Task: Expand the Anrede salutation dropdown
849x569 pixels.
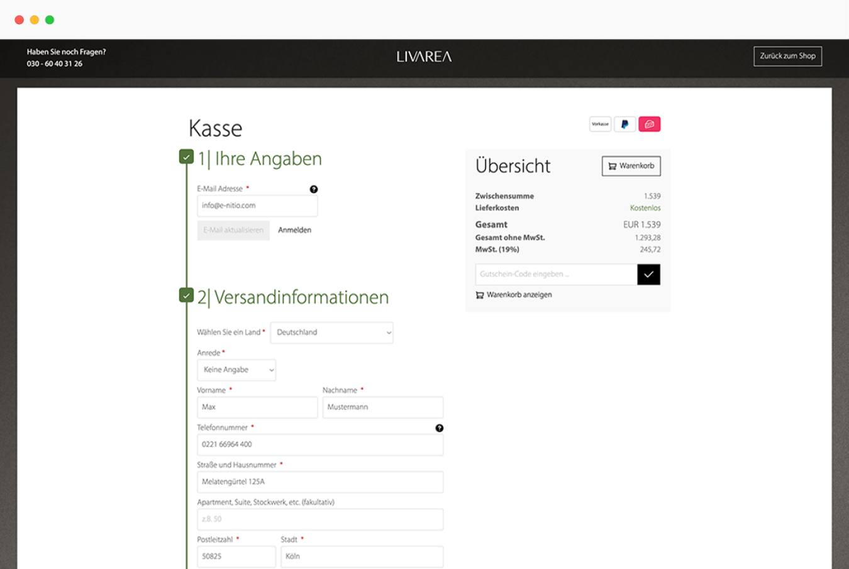Action: [x=236, y=370]
